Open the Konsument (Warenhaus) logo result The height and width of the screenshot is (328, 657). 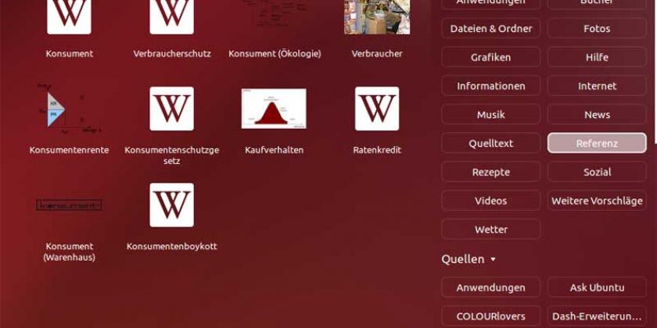pyautogui.click(x=69, y=205)
